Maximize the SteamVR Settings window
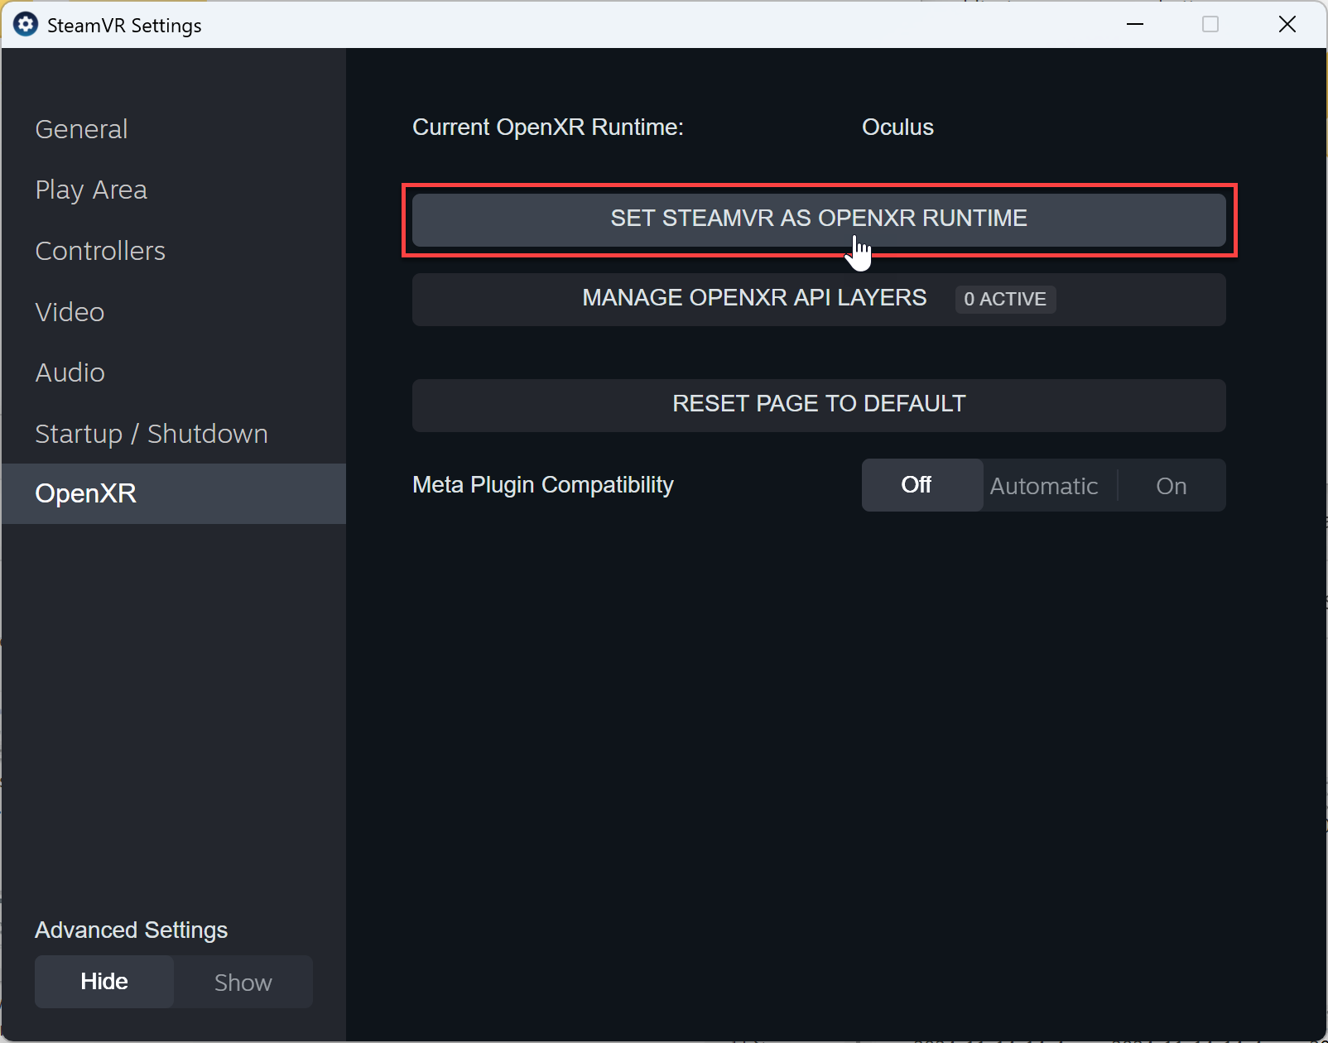This screenshot has height=1043, width=1328. pyautogui.click(x=1211, y=24)
